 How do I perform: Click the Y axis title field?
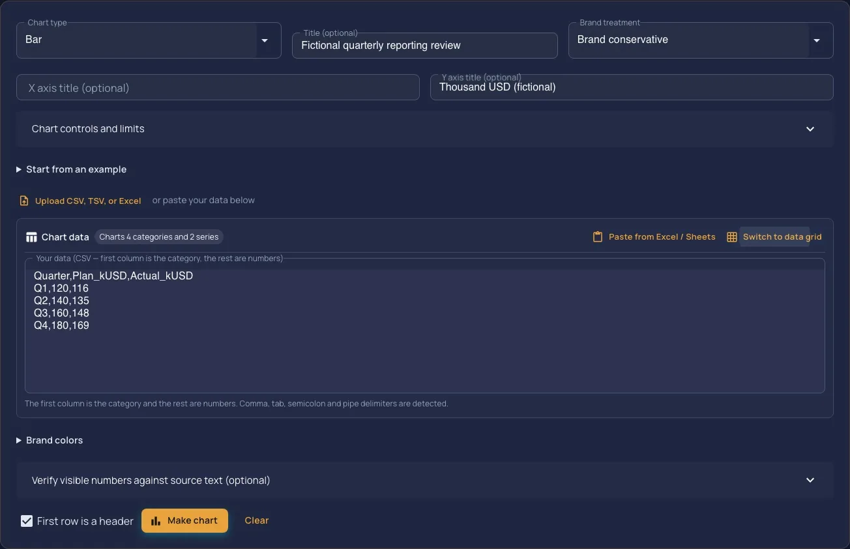tap(632, 87)
